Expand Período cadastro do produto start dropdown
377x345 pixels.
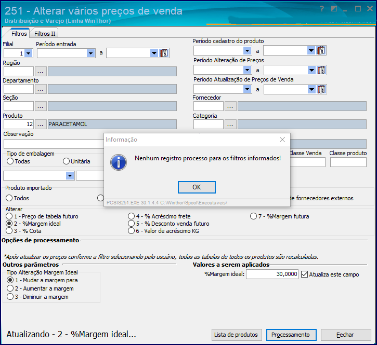247,51
